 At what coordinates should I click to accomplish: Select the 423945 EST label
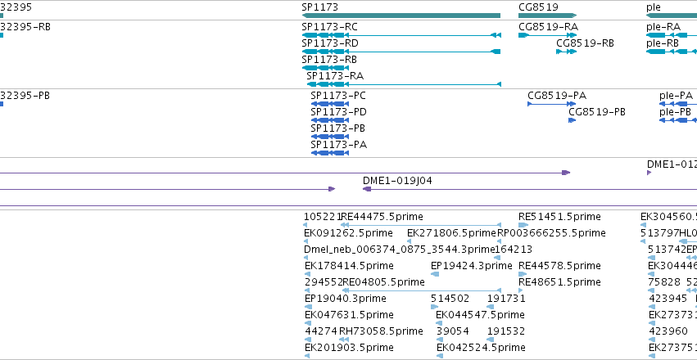point(668,299)
